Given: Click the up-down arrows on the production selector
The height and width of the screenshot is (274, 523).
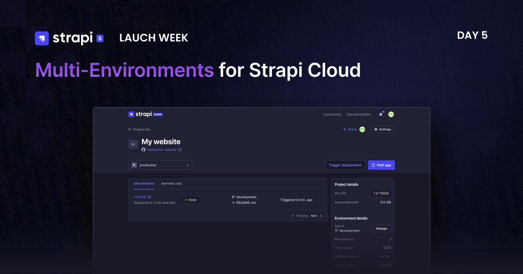Looking at the screenshot, I should 187,165.
